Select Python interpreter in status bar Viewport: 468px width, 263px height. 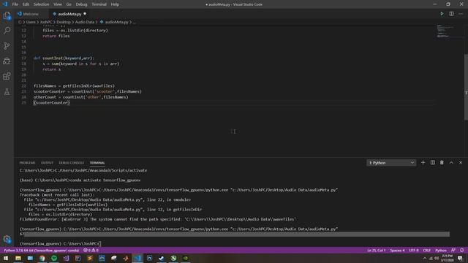[x=42, y=251]
